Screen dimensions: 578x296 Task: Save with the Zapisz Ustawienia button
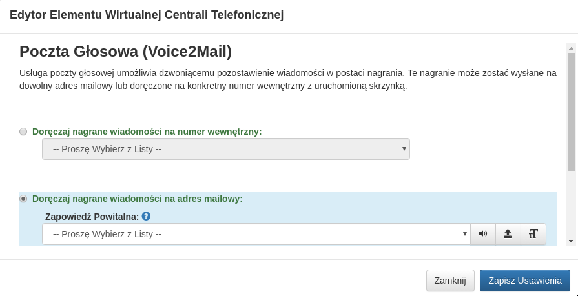pos(524,281)
